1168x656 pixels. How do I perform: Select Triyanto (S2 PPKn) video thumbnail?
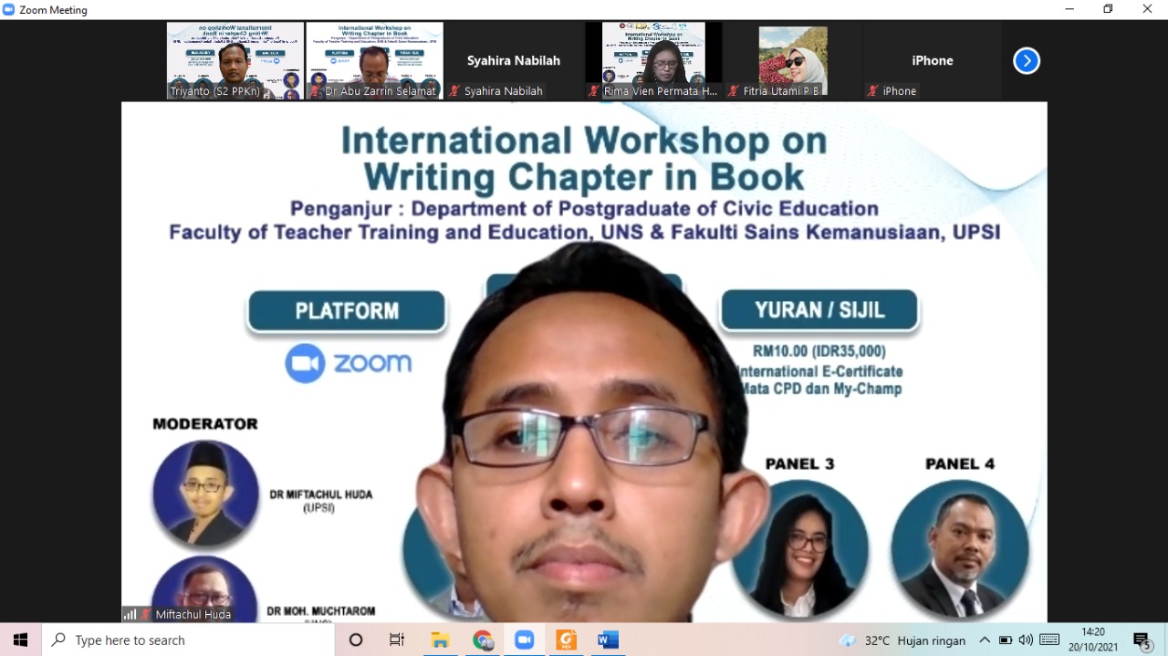tap(235, 60)
